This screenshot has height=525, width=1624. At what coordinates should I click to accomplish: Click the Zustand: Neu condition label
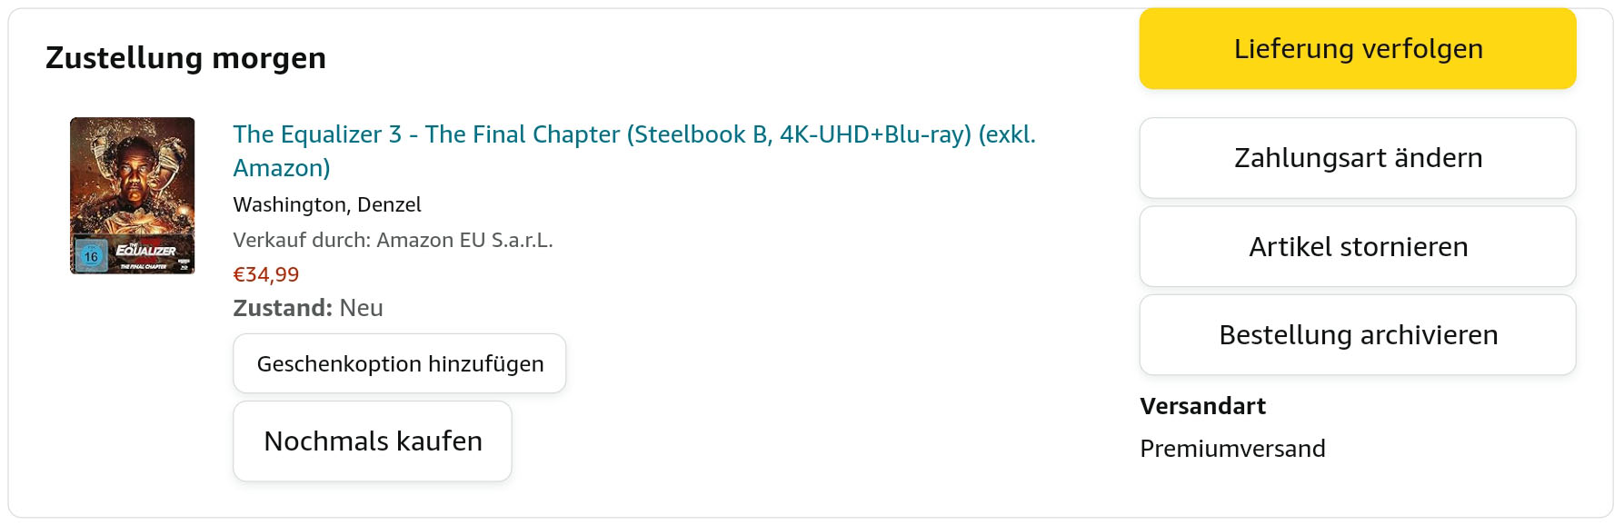coord(308,309)
